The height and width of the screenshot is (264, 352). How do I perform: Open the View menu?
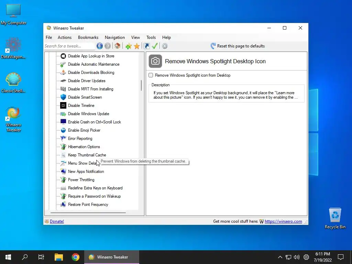(x=135, y=37)
